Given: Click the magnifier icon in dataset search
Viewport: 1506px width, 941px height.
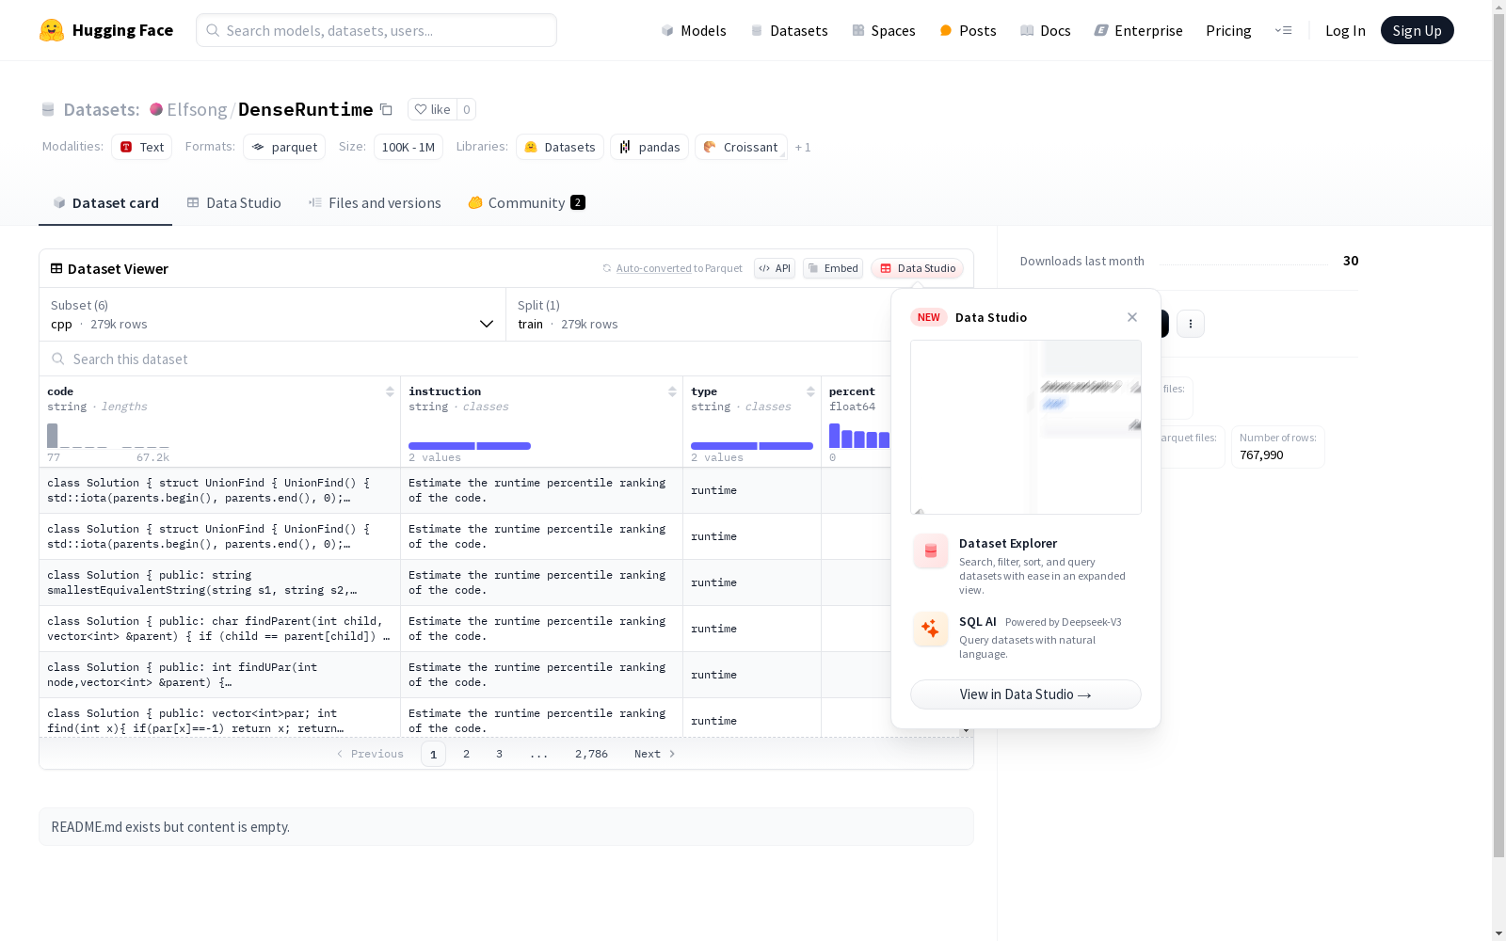Looking at the screenshot, I should [x=58, y=359].
